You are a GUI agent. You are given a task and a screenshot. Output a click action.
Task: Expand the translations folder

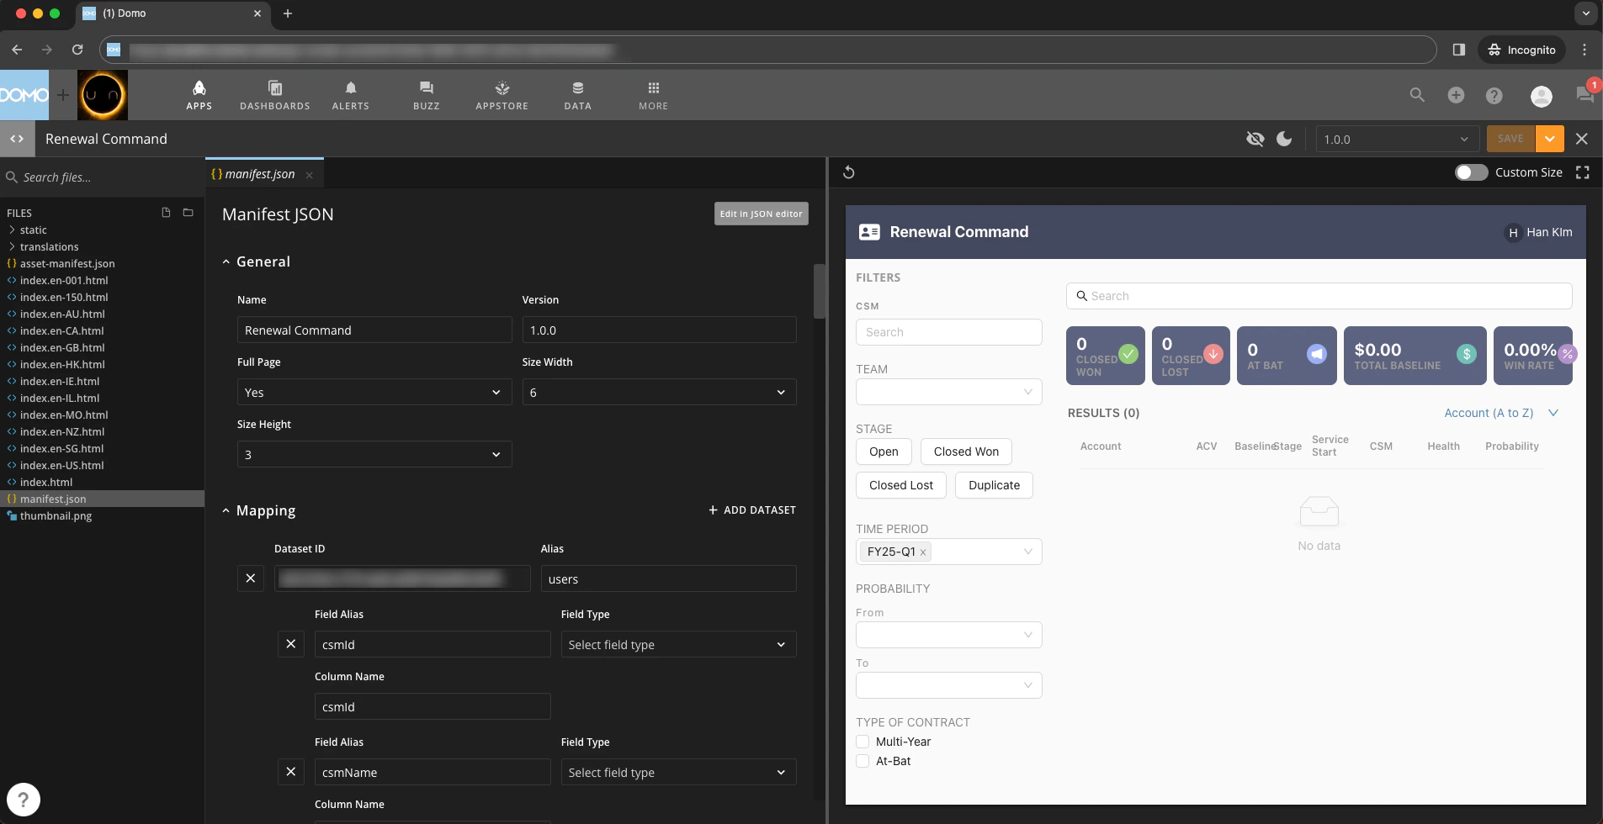pos(12,246)
